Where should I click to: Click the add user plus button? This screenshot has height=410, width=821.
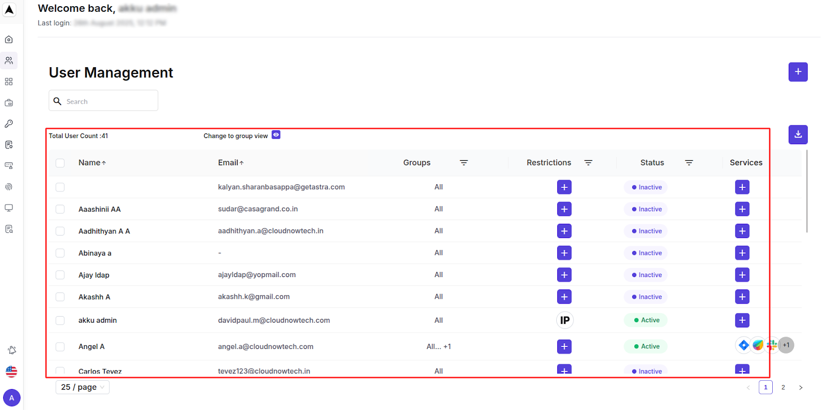798,72
